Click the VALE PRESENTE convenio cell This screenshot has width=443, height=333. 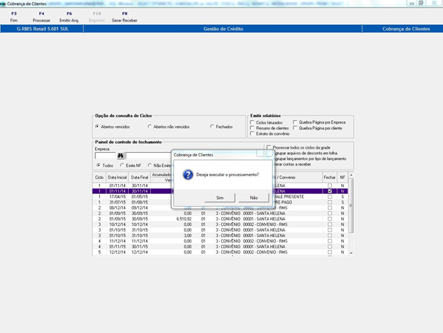click(289, 197)
